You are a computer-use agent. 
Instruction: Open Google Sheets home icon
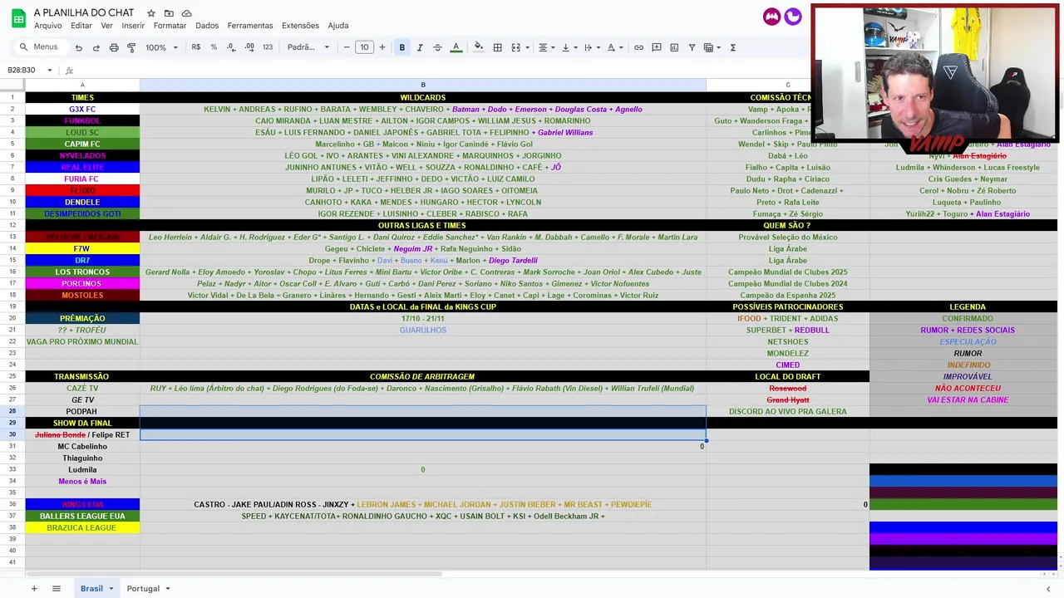pos(18,18)
